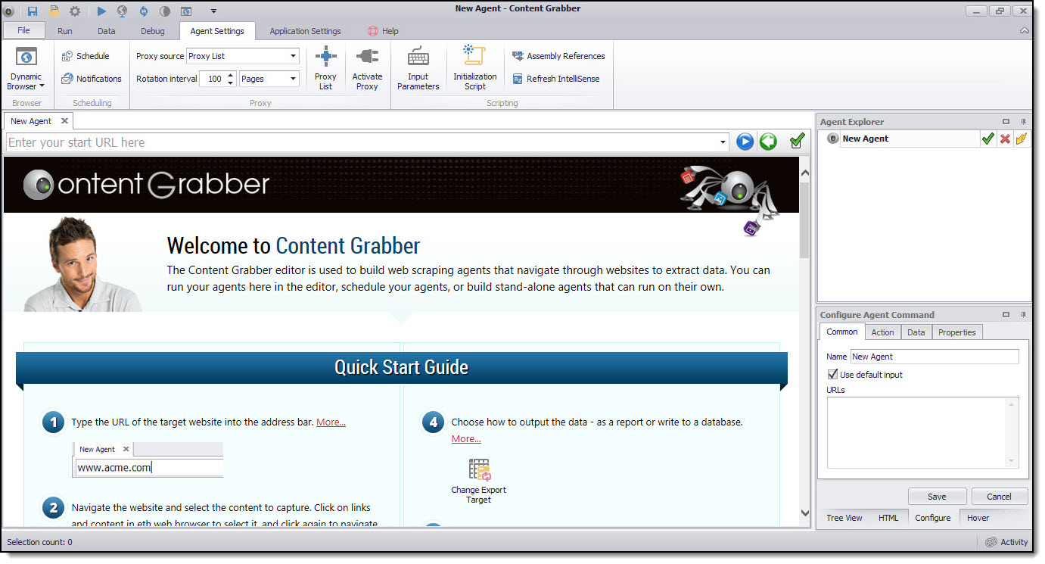
Task: Open the URL history dropdown arrow
Action: tap(723, 142)
